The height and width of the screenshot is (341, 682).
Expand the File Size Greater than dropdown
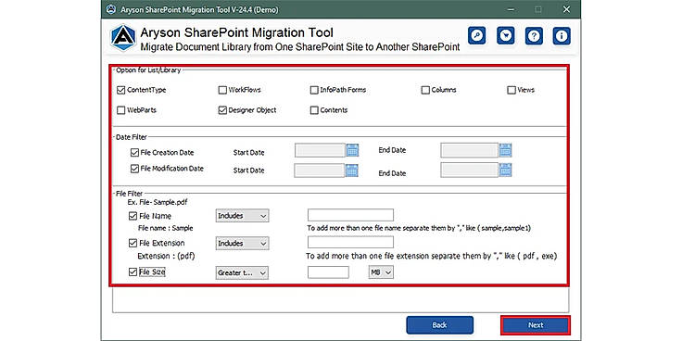point(242,272)
